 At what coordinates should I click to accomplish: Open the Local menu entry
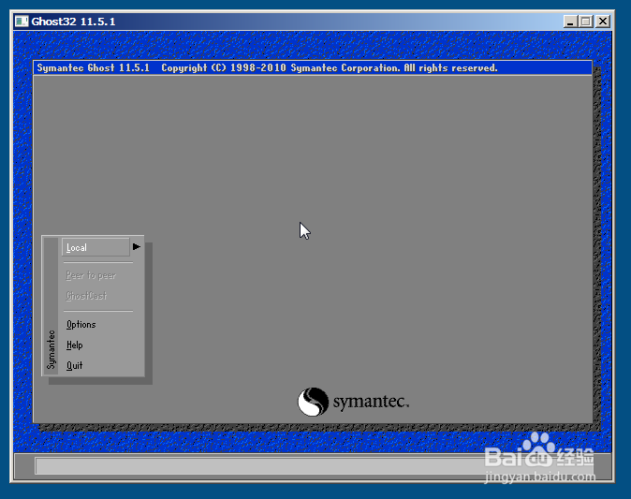pos(95,247)
